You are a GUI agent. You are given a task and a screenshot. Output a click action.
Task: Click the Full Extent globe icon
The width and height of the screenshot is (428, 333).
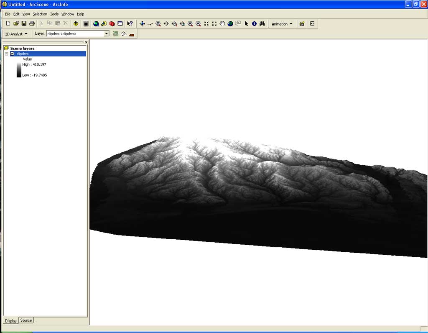click(230, 24)
